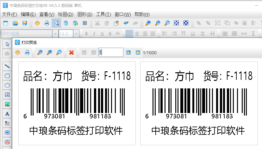The width and height of the screenshot is (262, 149).
Task: Toggle bold text formatting
Action: [86, 34]
